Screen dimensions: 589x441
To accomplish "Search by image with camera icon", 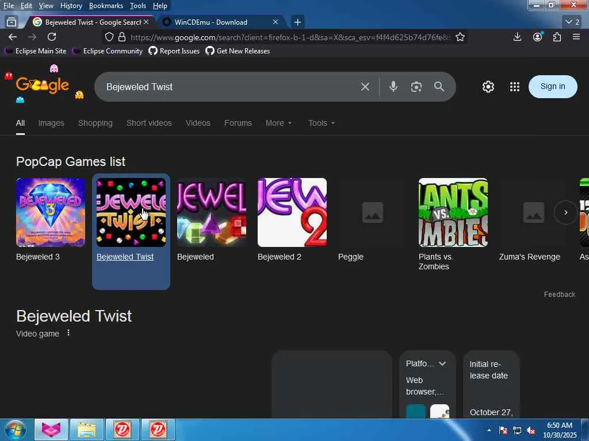I will tap(416, 87).
